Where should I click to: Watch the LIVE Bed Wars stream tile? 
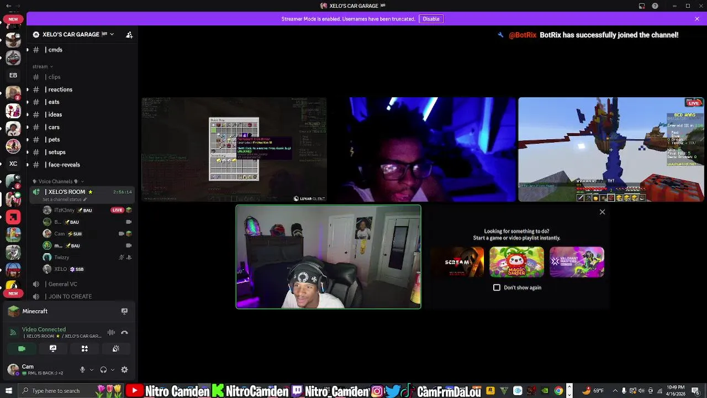611,150
